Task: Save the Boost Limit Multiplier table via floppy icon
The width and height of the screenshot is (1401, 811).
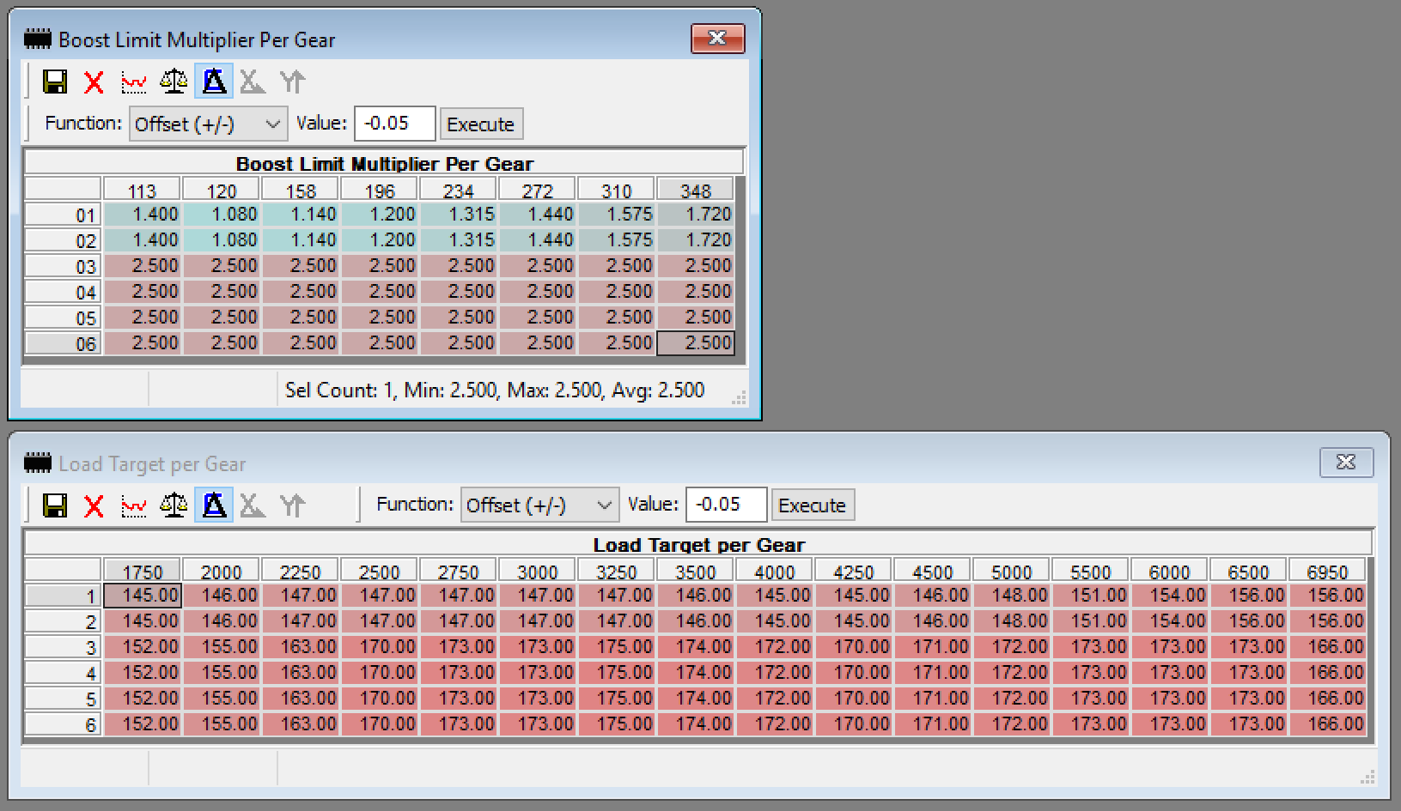Action: pyautogui.click(x=55, y=82)
